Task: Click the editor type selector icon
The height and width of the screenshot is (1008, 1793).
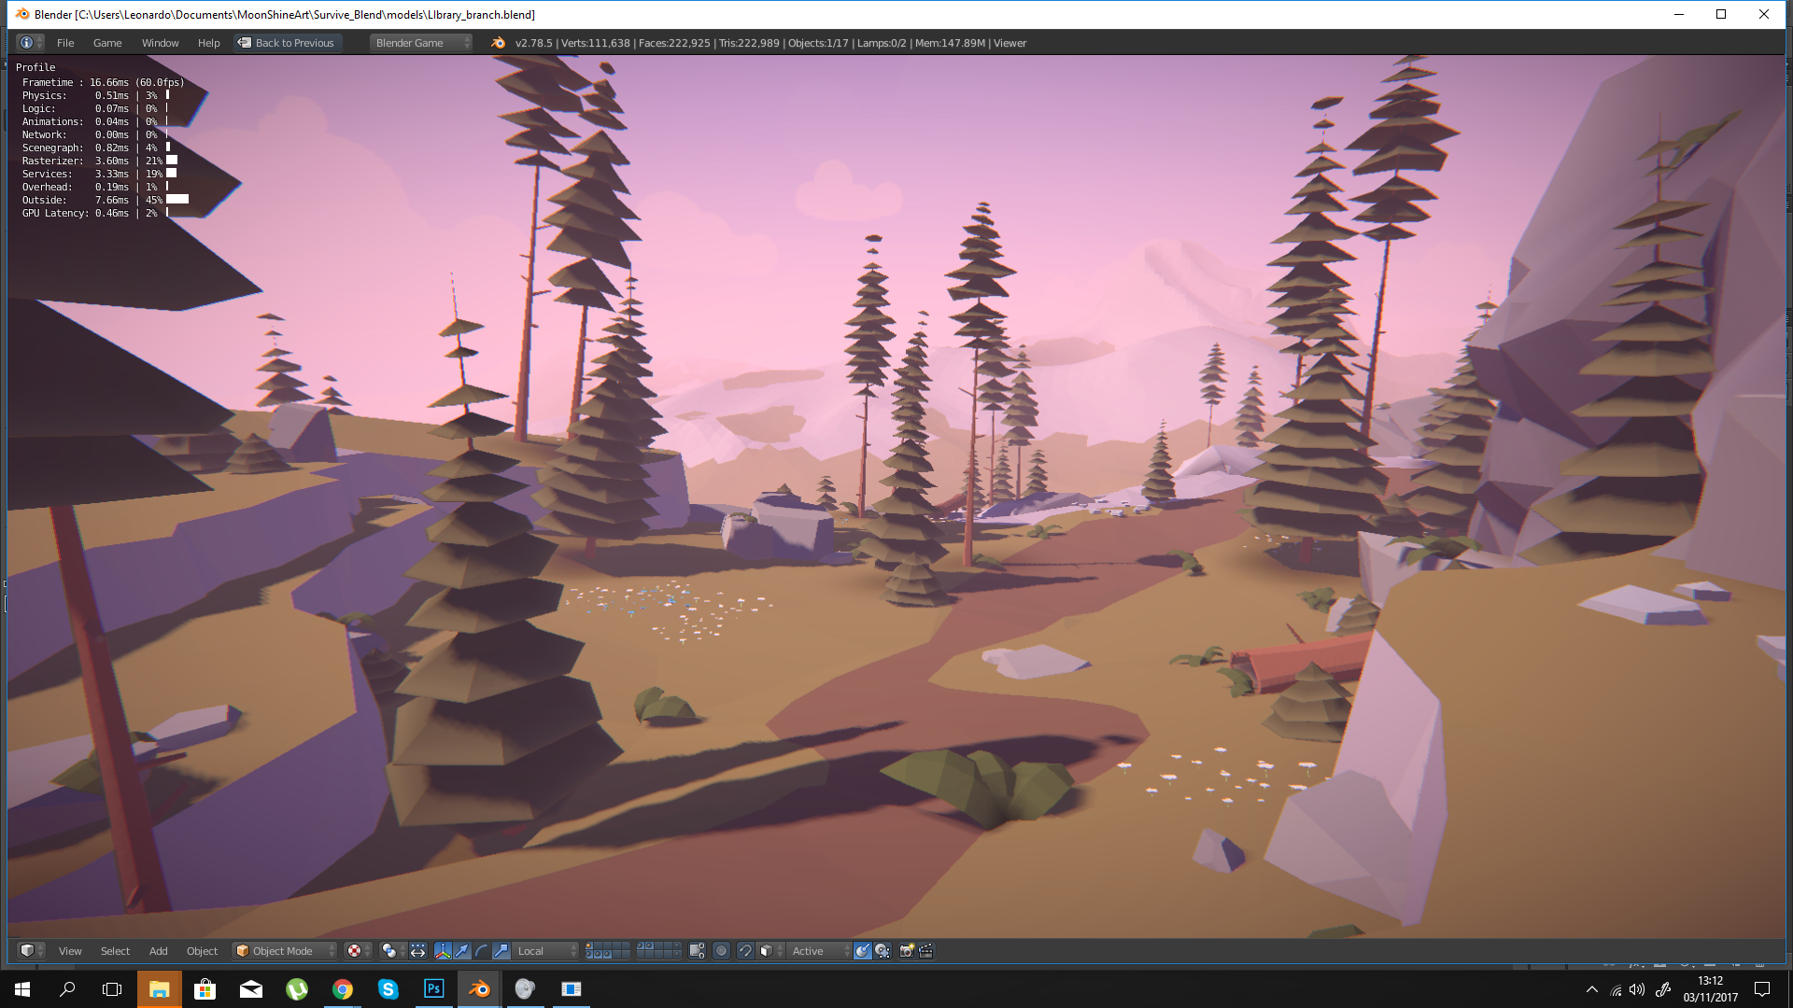Action: point(29,950)
